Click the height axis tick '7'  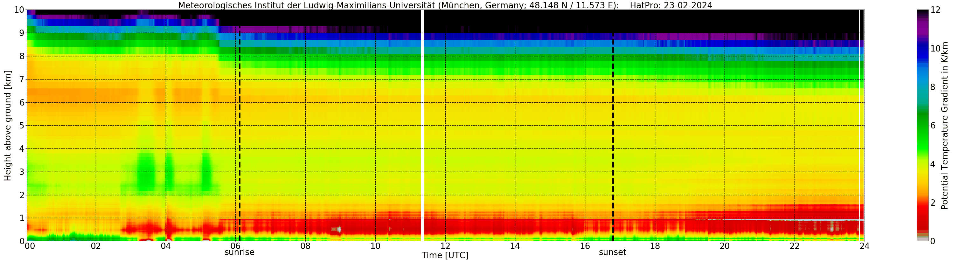tap(22, 79)
